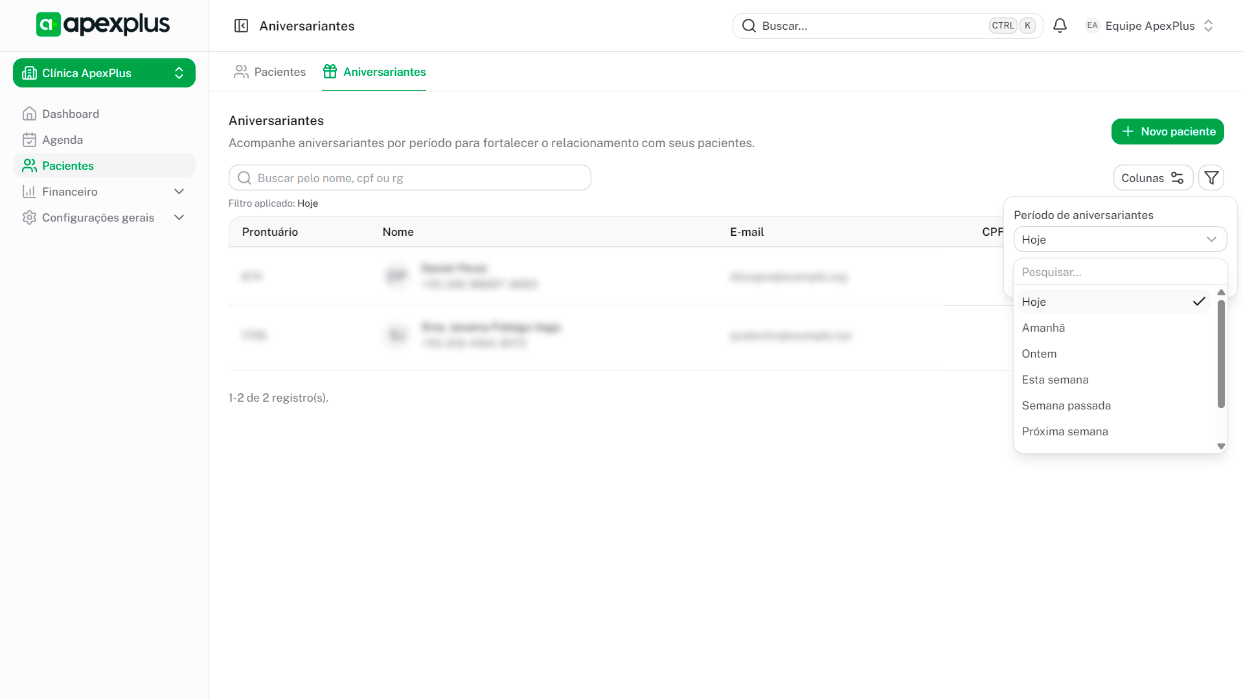Open the Colunas settings button
The image size is (1243, 699).
(x=1152, y=178)
